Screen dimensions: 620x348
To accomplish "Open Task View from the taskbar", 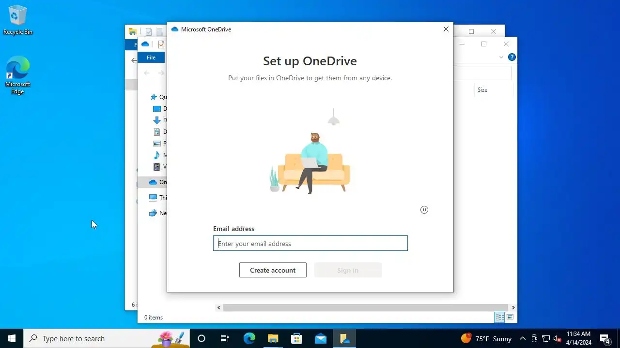I will [x=225, y=338].
